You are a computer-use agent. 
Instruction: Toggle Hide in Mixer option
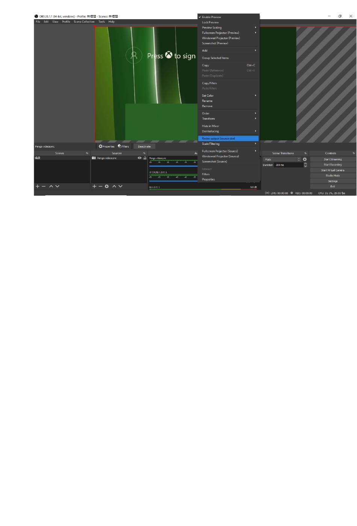coord(228,126)
